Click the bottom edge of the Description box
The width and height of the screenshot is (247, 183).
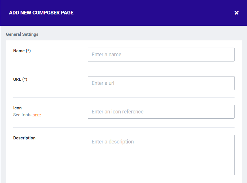tap(161, 175)
